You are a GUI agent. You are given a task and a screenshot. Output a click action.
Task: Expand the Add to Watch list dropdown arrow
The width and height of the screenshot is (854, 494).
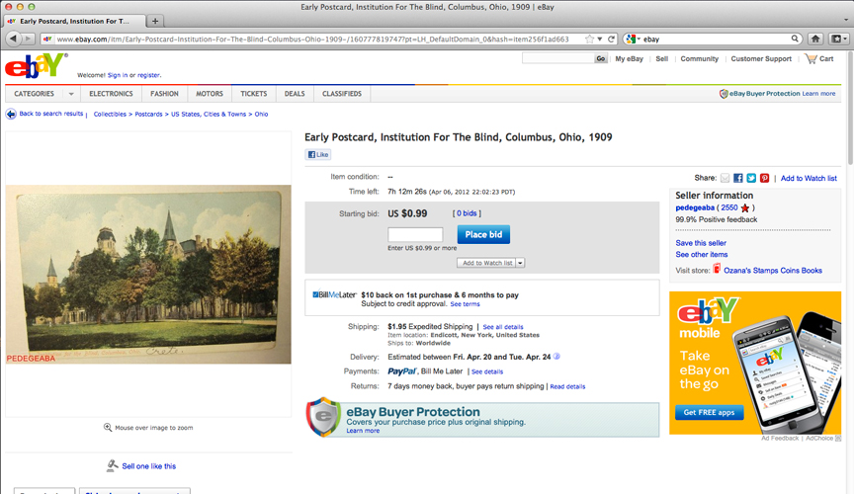tap(520, 263)
